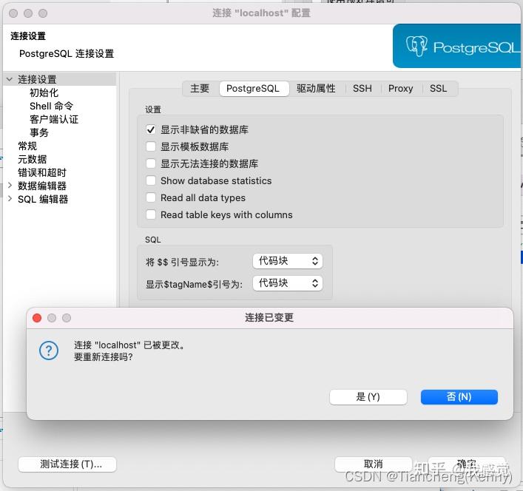Tick Read table keys with columns
Image resolution: width=523 pixels, height=491 pixels.
pyautogui.click(x=151, y=214)
